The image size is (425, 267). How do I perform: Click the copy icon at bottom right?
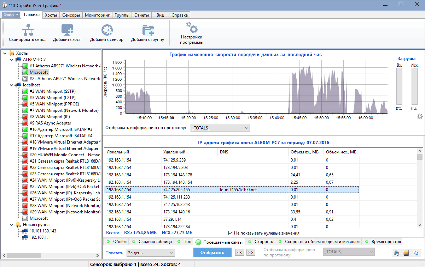click(415, 253)
